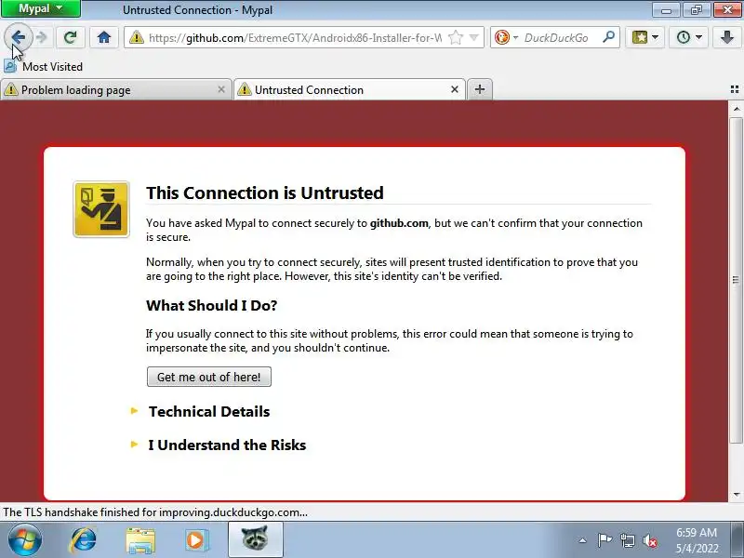Open the Windows Start menu
Viewport: 744px width, 558px height.
[24, 539]
